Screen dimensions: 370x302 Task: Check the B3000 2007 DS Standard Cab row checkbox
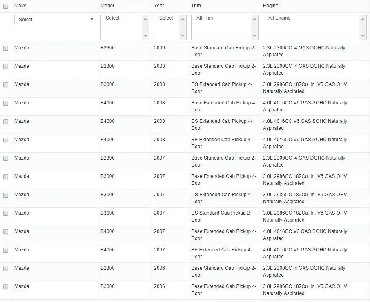6,213
